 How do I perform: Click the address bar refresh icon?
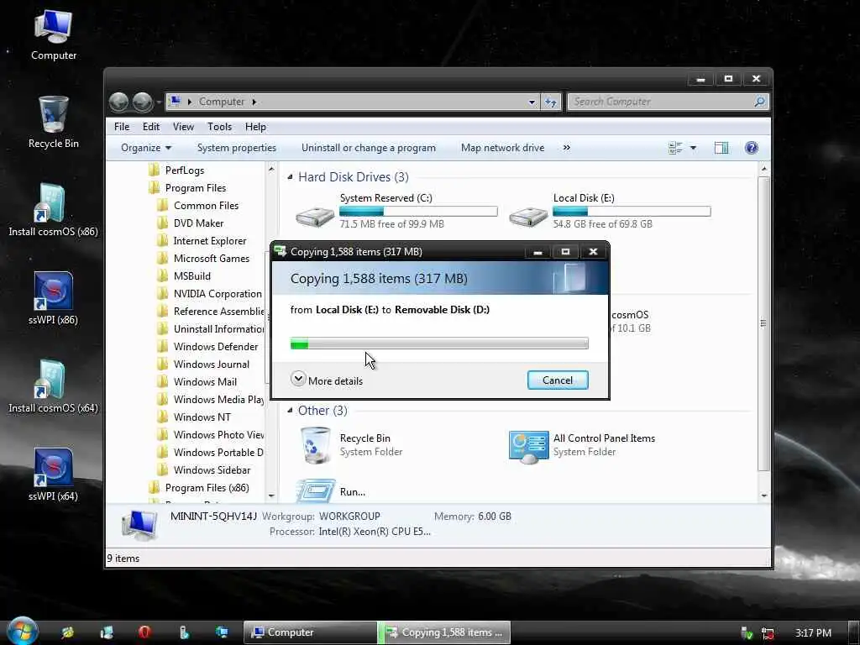[x=551, y=102]
